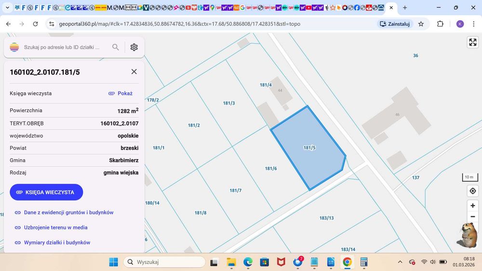Select parcel 181/4 on the map
This screenshot has height=271, width=482.
(266, 85)
